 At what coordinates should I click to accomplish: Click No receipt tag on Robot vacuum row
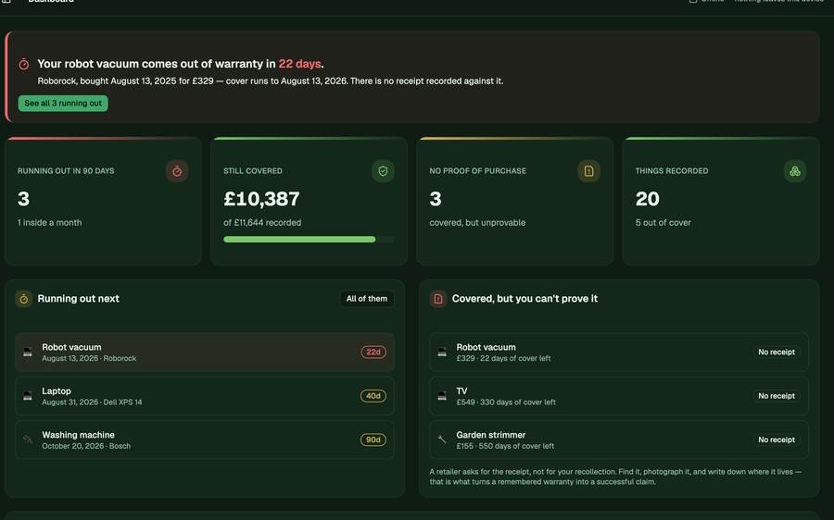point(777,353)
